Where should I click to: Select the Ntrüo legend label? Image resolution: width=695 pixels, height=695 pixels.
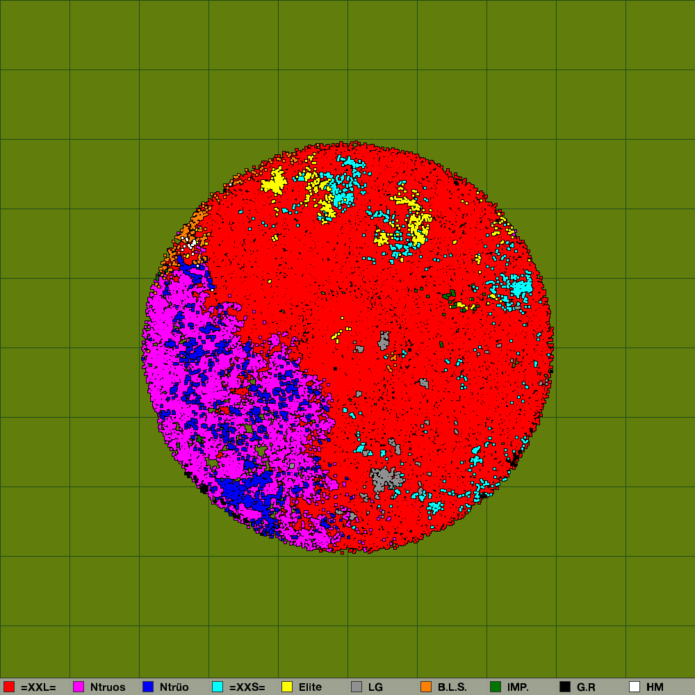(174, 687)
